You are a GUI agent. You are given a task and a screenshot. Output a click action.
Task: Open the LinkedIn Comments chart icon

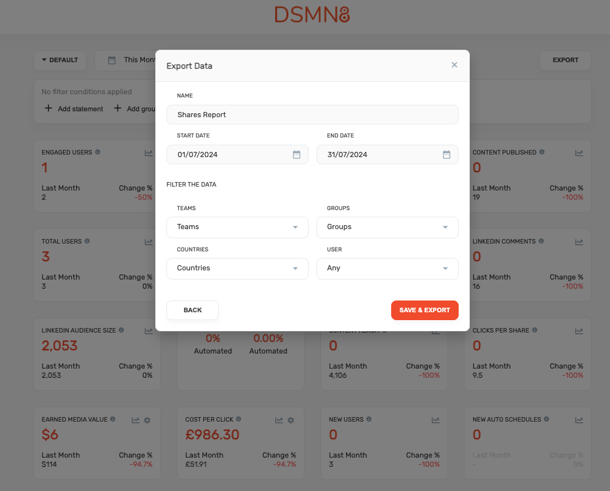[x=579, y=242]
